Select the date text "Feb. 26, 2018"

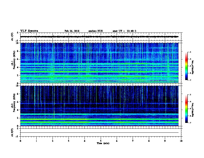72,31
